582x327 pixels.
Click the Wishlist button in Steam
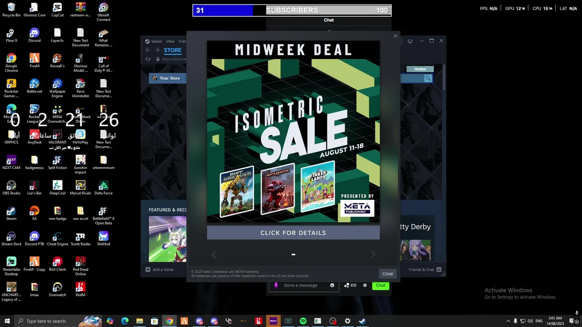click(x=420, y=69)
